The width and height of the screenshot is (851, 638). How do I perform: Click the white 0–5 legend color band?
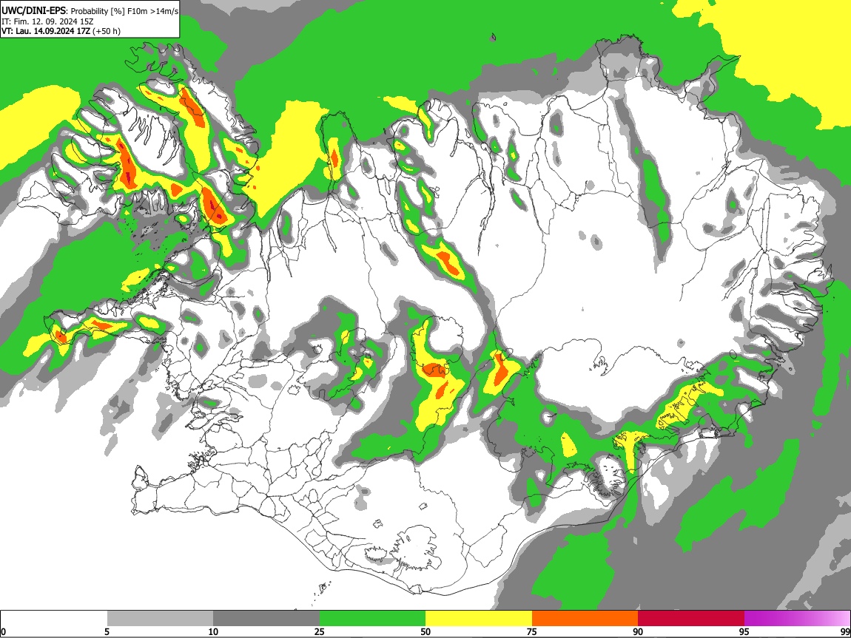[54, 618]
